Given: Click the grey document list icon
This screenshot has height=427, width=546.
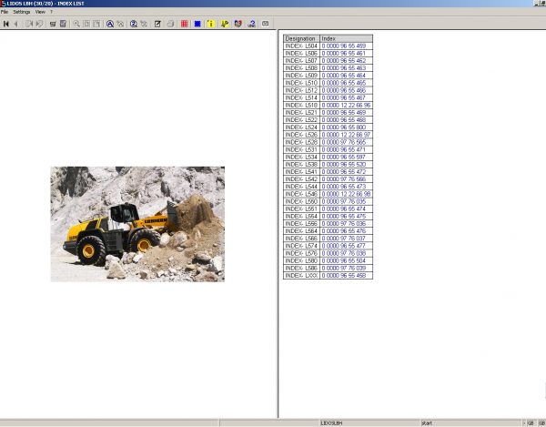Looking at the screenshot, I should click(63, 24).
